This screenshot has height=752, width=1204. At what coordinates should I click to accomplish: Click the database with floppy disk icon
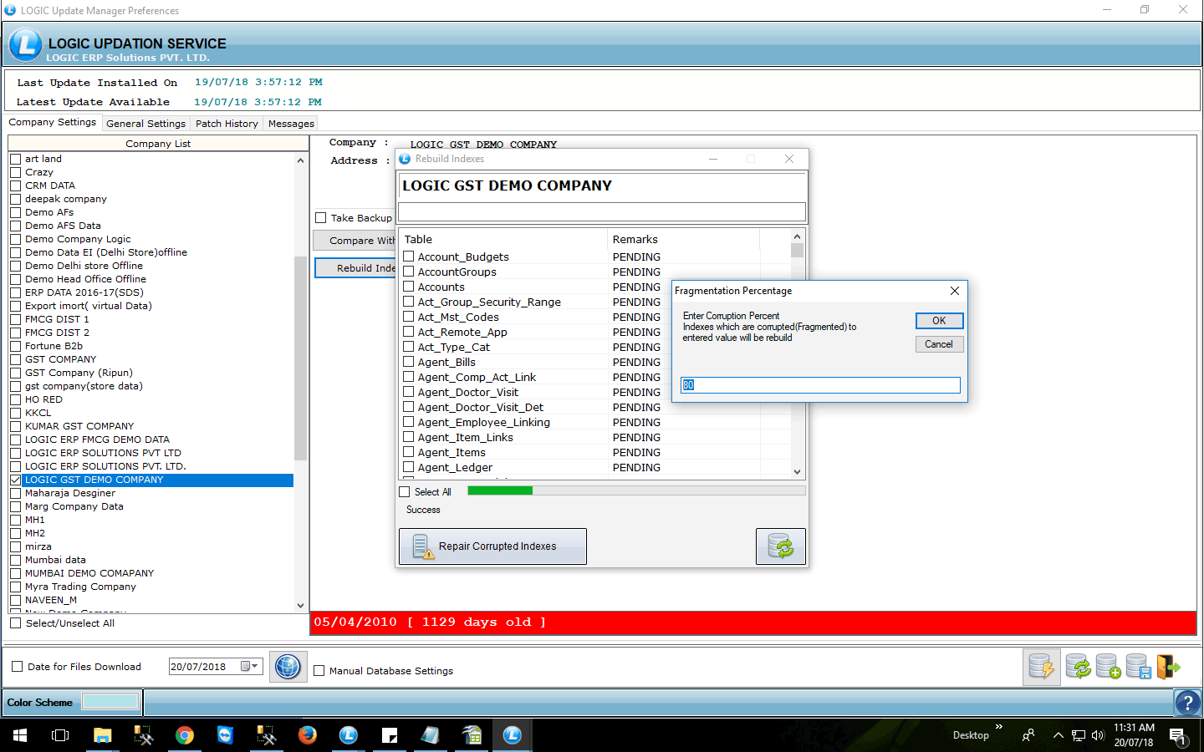click(1138, 667)
